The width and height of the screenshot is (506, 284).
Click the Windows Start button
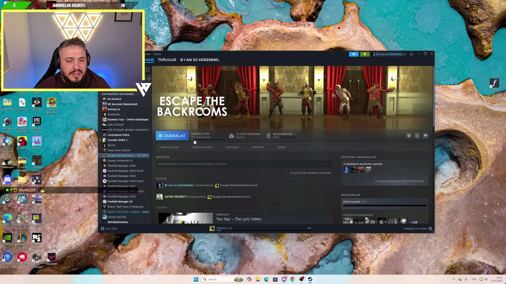click(196, 279)
